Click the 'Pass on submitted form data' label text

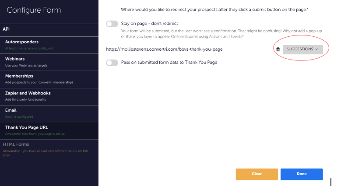pyautogui.click(x=169, y=63)
